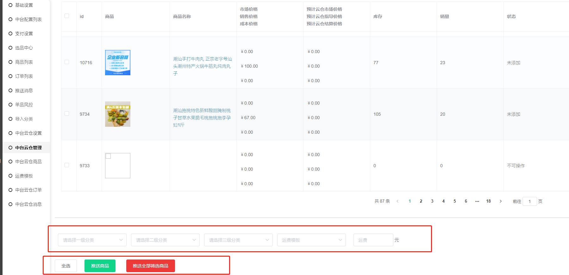Click the green 推送商品 button
The image size is (569, 275).
(100, 266)
